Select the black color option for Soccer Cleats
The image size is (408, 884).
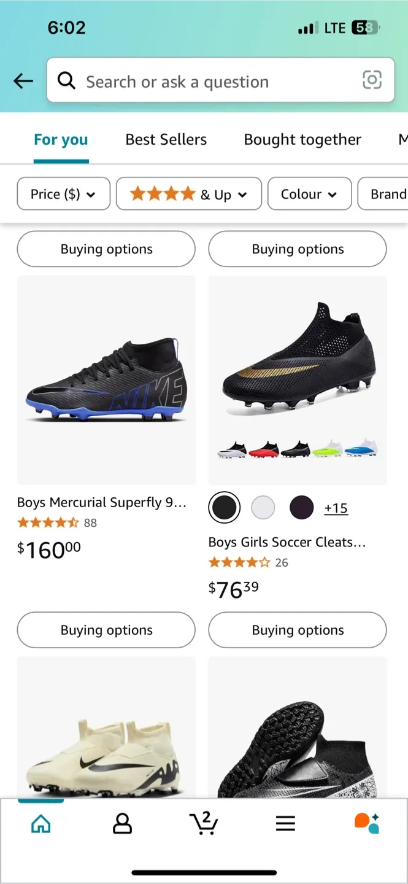click(x=224, y=507)
